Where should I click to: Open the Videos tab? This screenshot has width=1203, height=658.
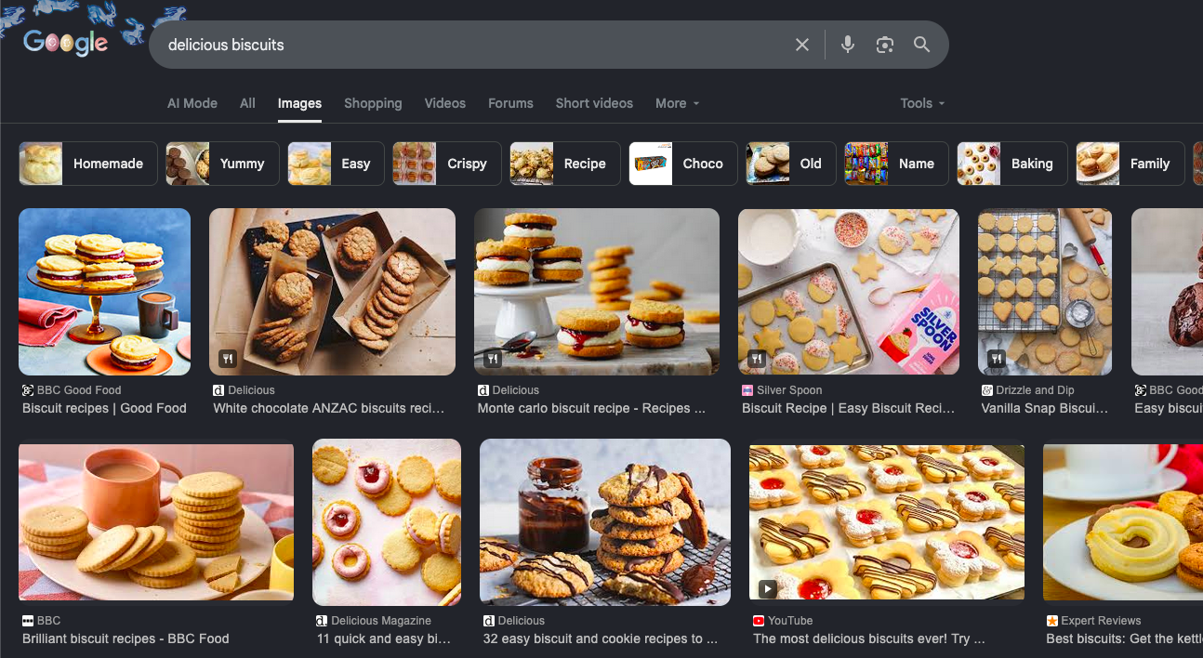[445, 103]
